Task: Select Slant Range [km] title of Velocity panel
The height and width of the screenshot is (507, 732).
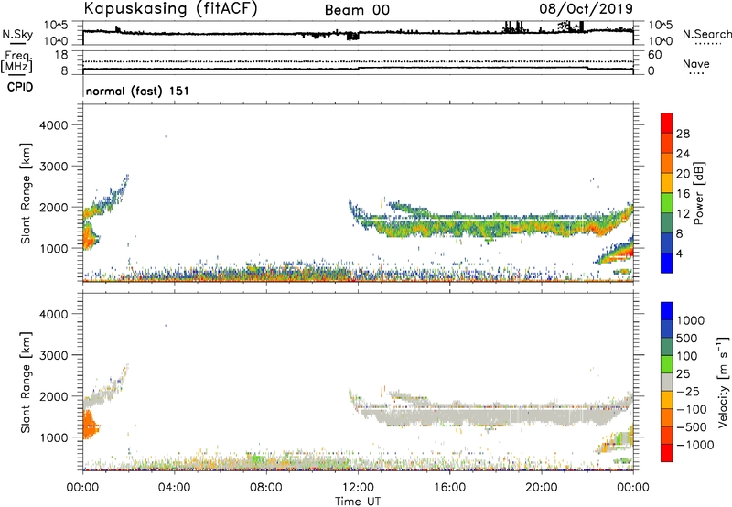Action: coord(26,382)
